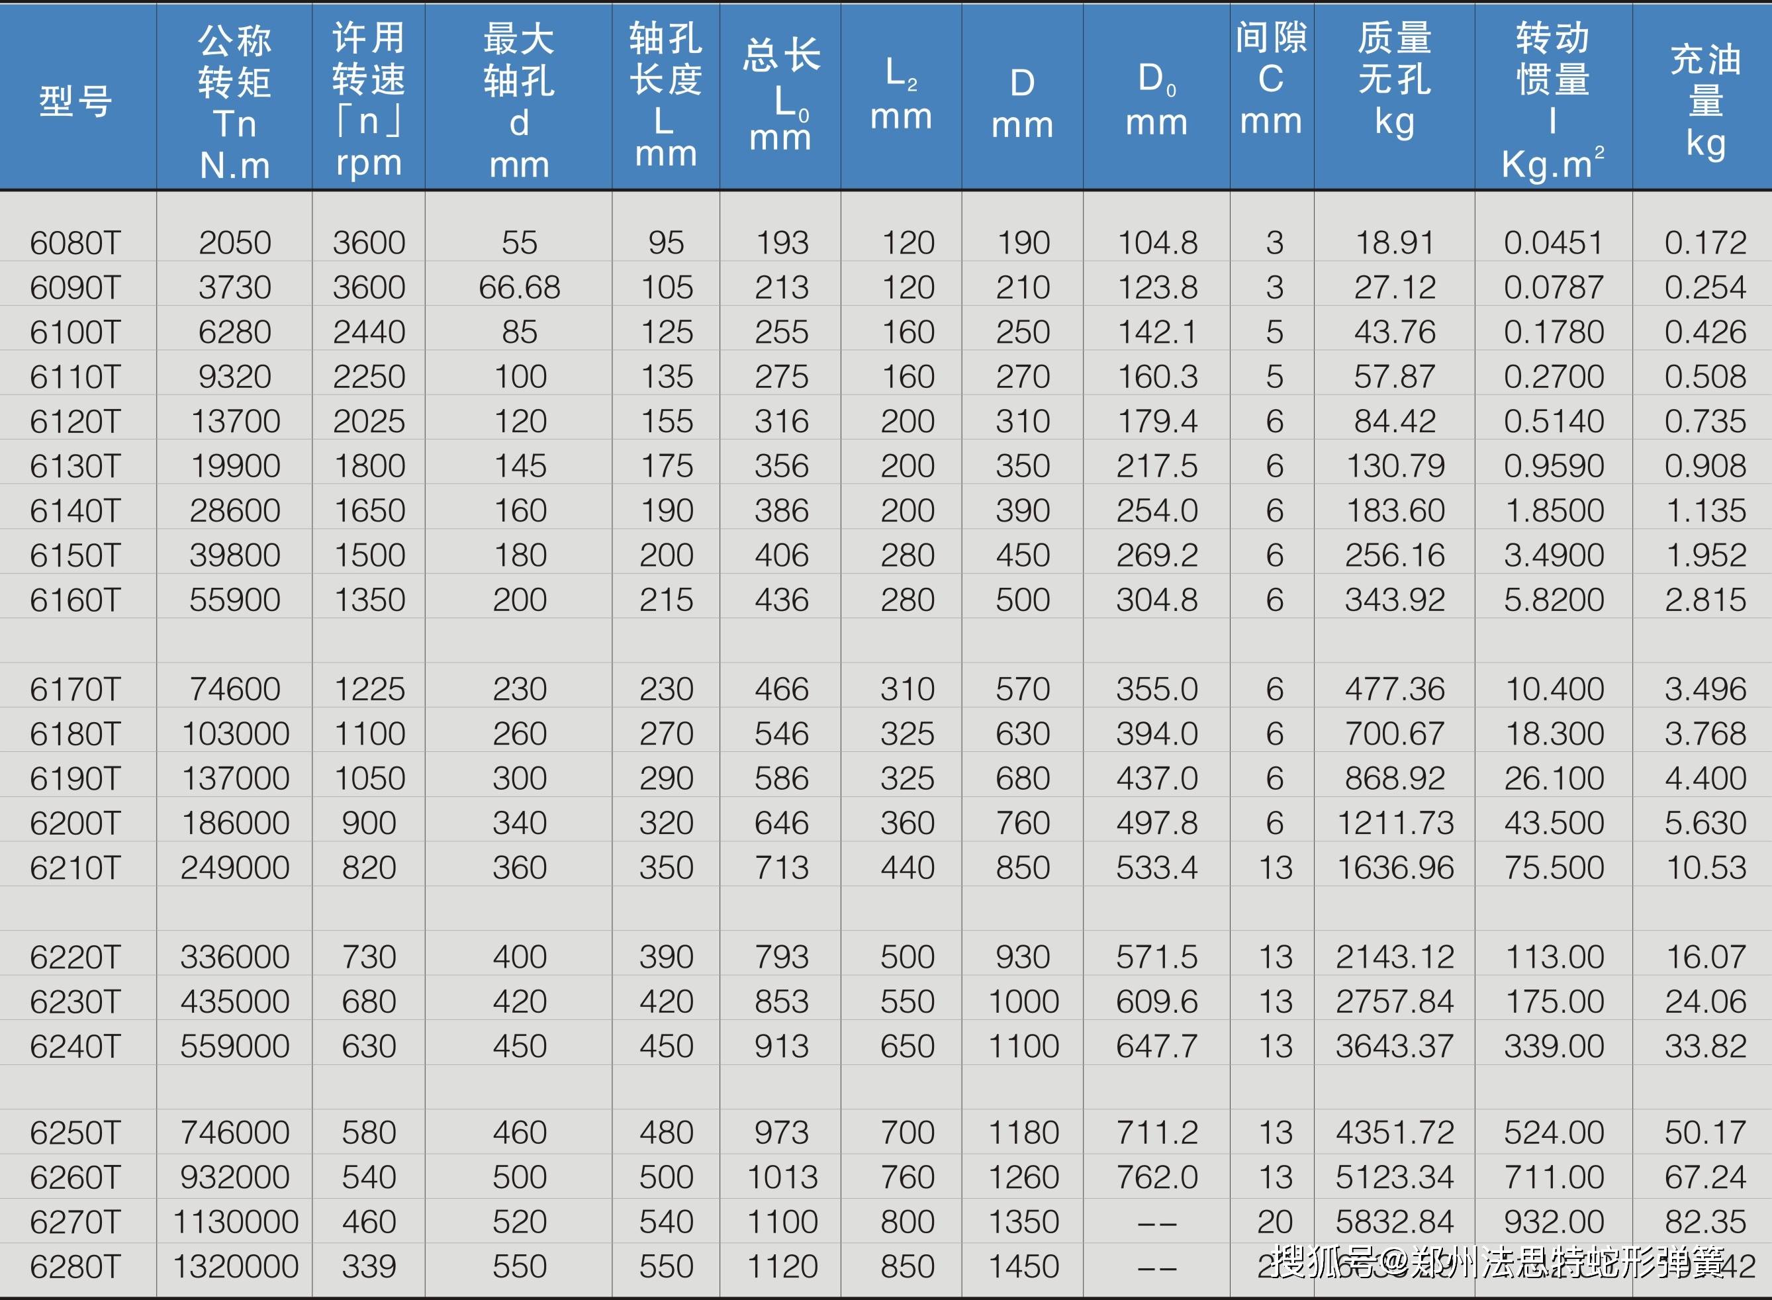Screen dimensions: 1772x1300
Task: Select total length value 316
Action: 781,422
